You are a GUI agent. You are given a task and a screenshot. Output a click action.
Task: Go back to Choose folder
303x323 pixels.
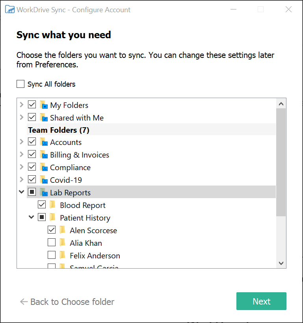click(67, 302)
